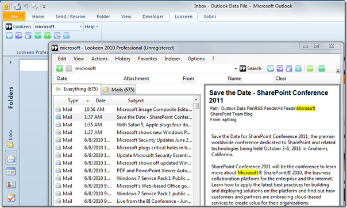The height and width of the screenshot is (208, 347).
Task: Click the Date column header in the results list
Action: pos(101,101)
